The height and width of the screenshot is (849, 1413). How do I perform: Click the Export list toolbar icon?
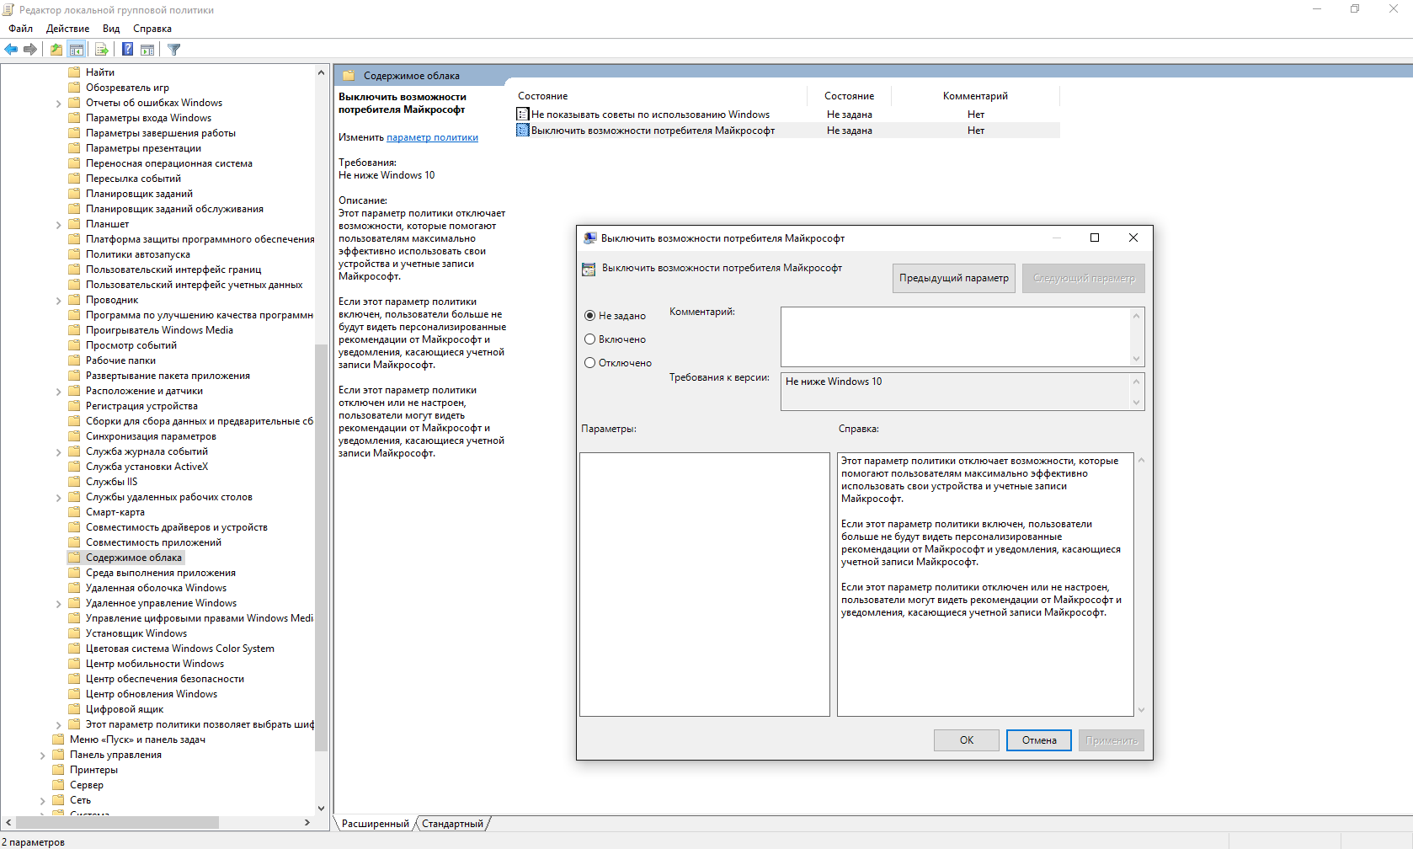pos(101,50)
